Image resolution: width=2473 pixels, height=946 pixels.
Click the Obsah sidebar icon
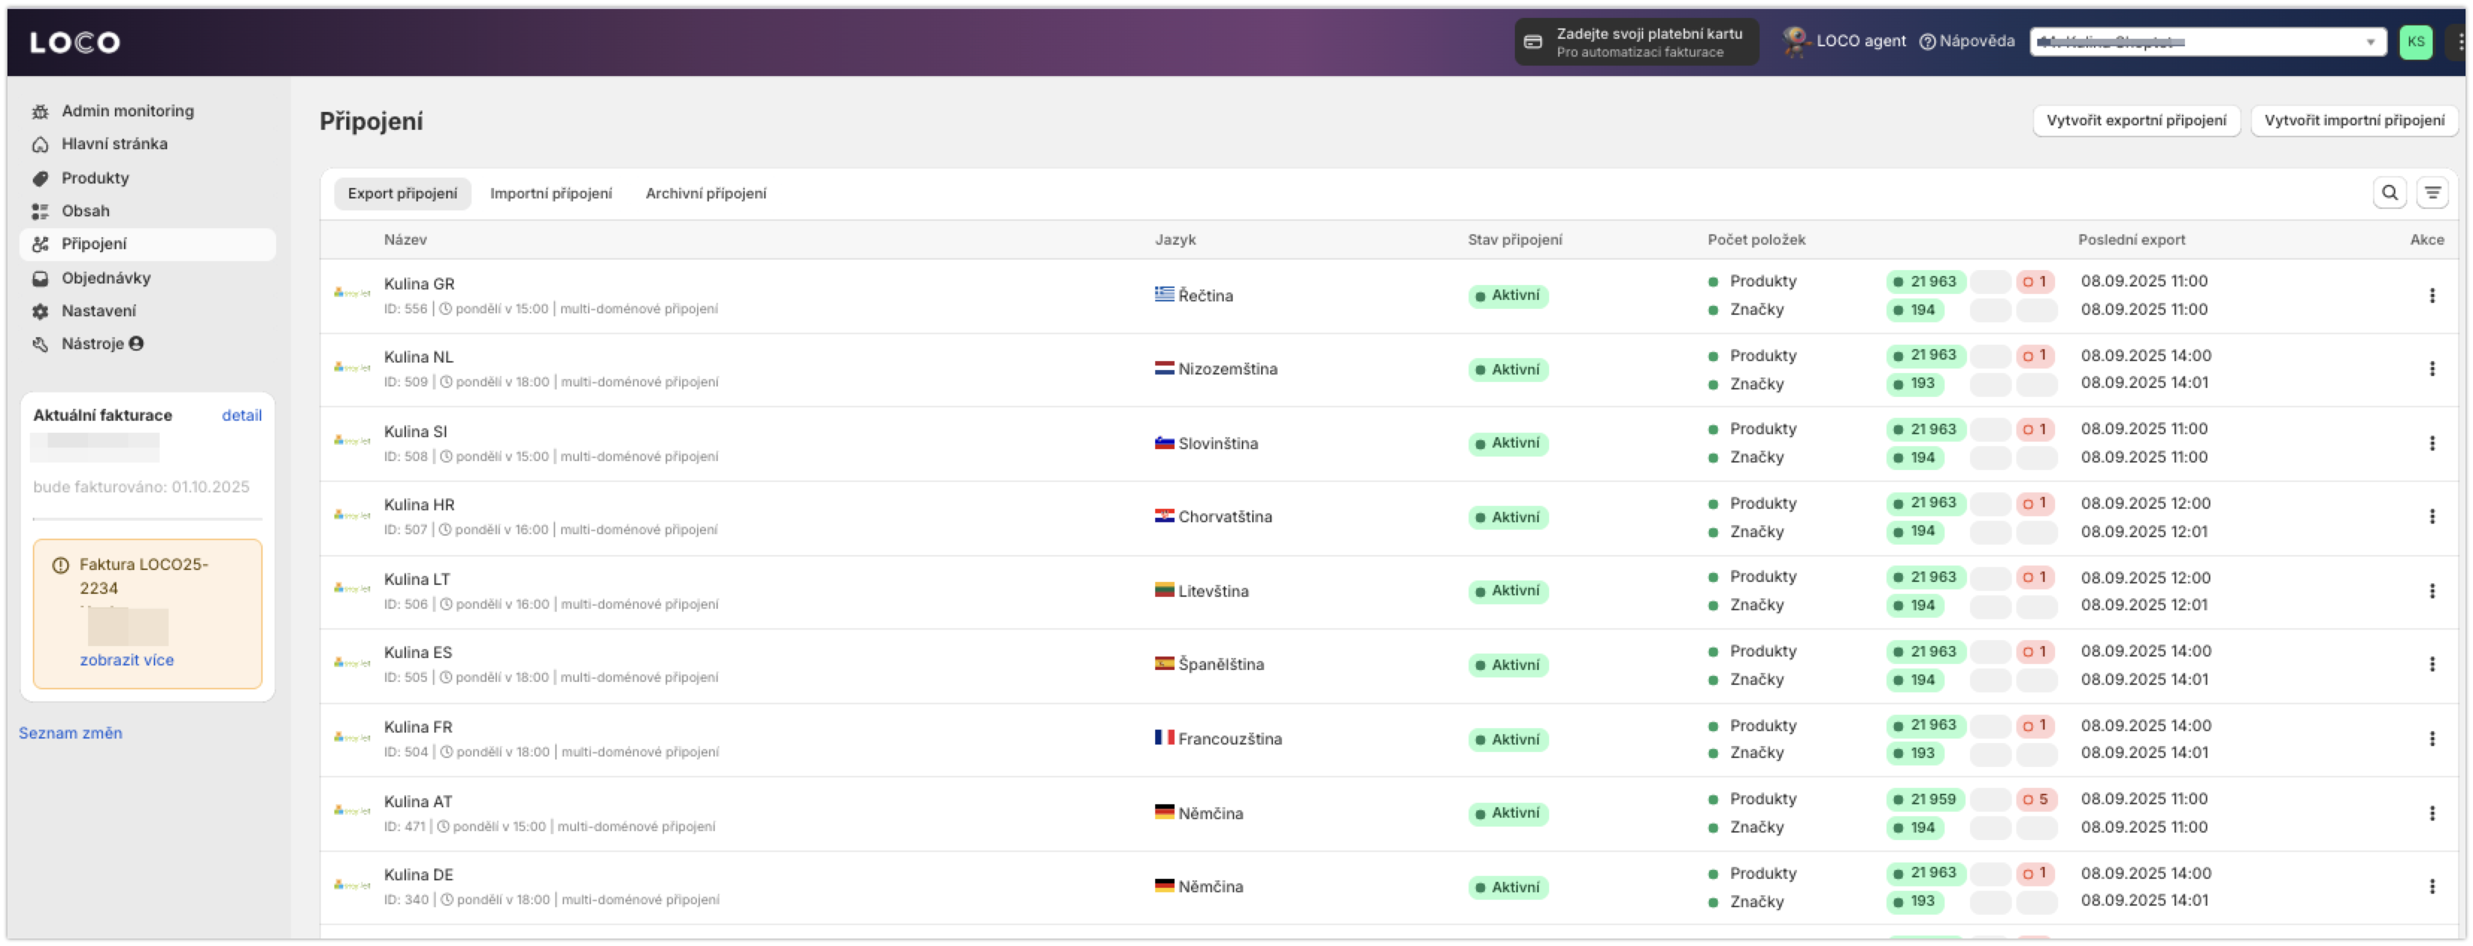pos(40,212)
